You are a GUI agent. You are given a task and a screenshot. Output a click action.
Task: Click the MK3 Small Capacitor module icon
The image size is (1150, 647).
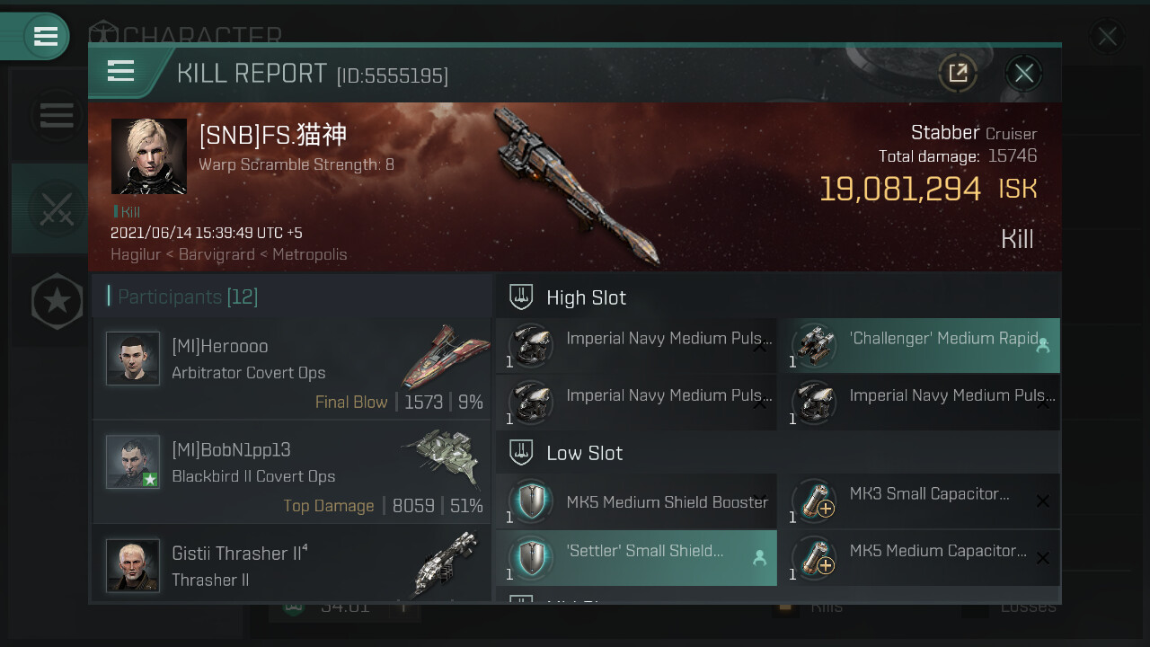tap(814, 501)
